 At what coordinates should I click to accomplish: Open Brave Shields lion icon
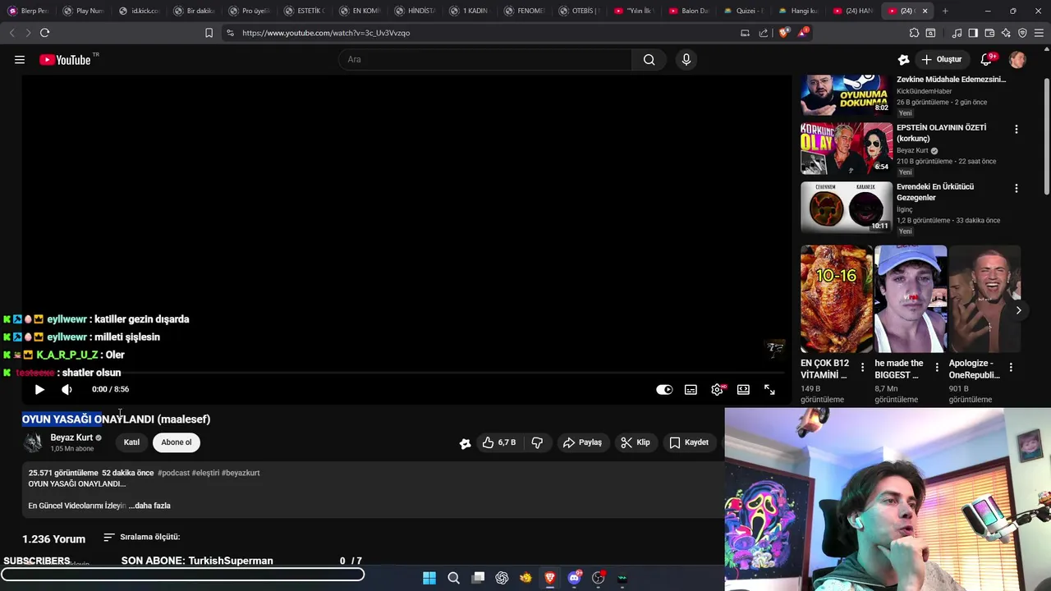point(783,33)
